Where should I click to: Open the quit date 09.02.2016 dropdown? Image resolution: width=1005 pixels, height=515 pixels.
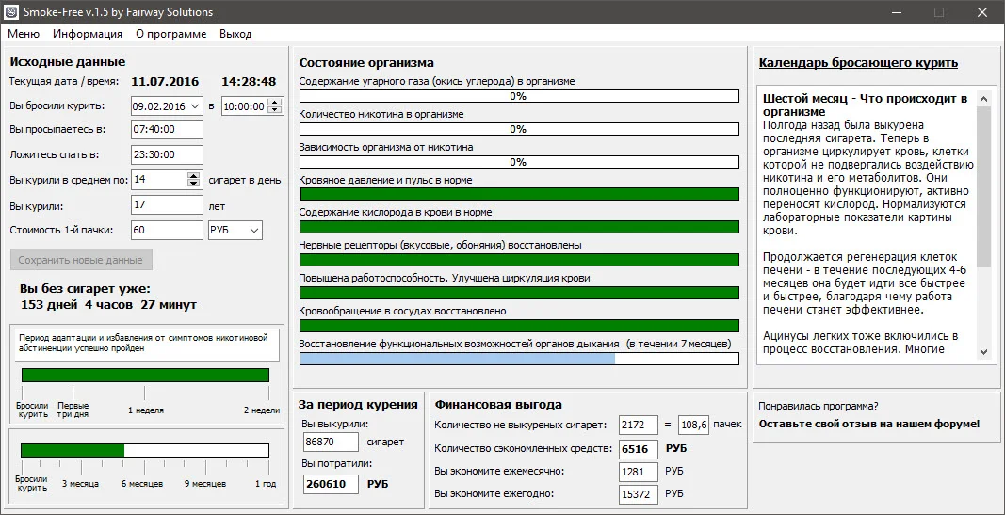click(194, 106)
